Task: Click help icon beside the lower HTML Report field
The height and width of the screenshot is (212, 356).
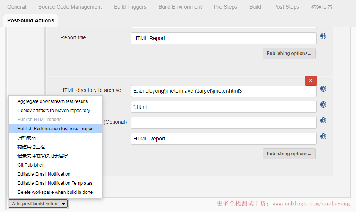Action: [323, 136]
